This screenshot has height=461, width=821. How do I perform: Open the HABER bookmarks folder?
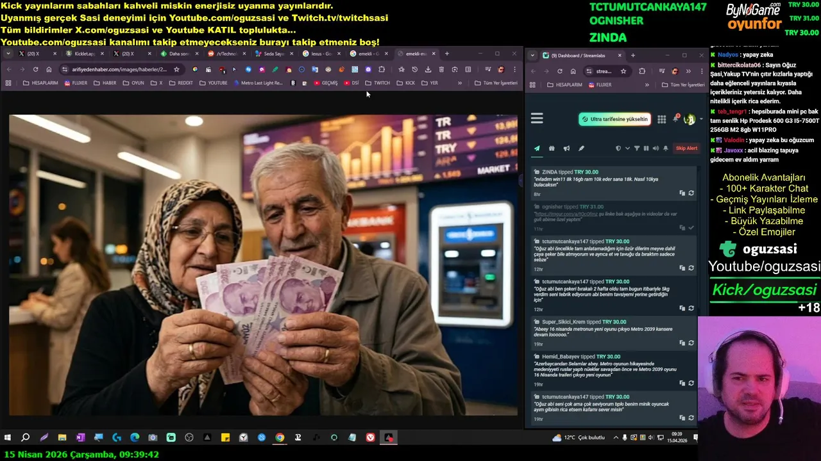[105, 83]
